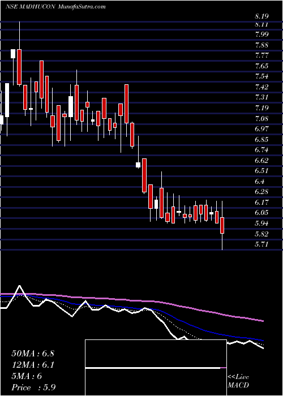
Task: Click the 5MA : 6 reading
Action: pos(27,376)
